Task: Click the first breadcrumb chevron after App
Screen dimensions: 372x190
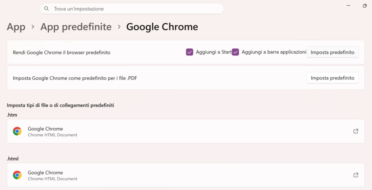Action: 33,27
